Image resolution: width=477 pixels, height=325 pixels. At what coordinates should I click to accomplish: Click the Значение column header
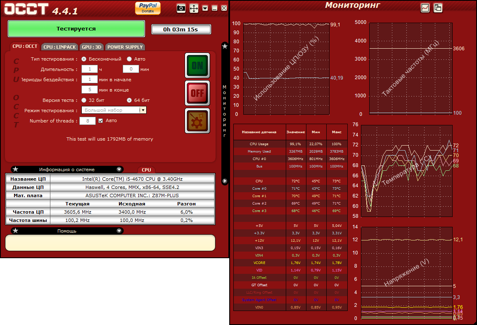(x=296, y=132)
